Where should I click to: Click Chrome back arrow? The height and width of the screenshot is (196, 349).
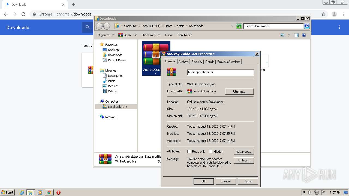click(x=6, y=14)
